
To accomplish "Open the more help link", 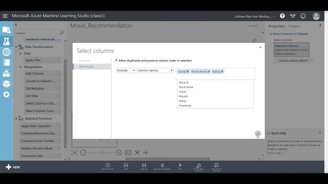I will (275, 153).
